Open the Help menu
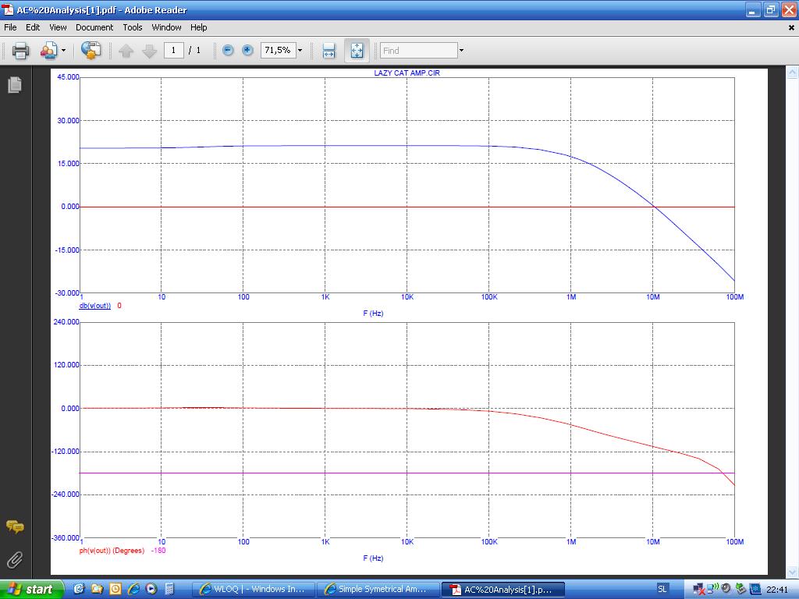The height and width of the screenshot is (599, 799). point(199,27)
